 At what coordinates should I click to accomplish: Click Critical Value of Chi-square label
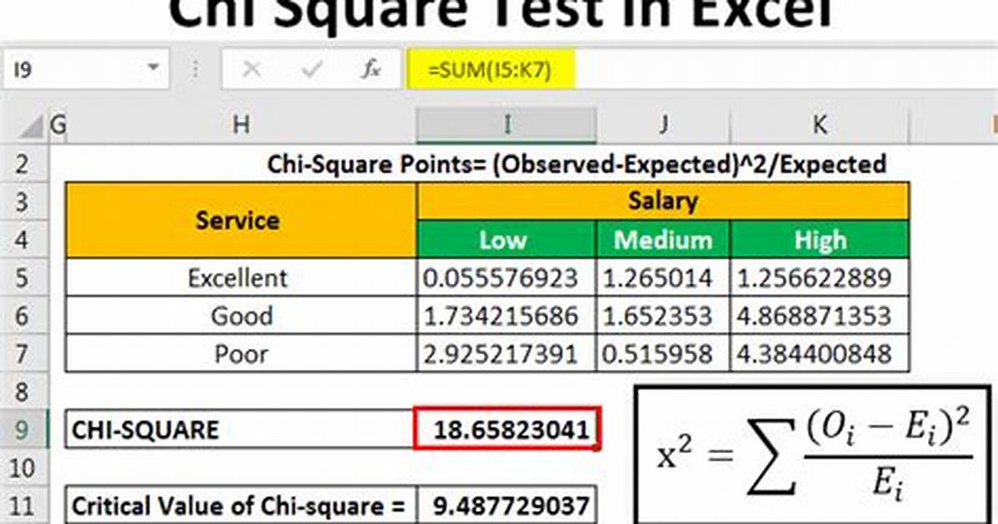[240, 506]
